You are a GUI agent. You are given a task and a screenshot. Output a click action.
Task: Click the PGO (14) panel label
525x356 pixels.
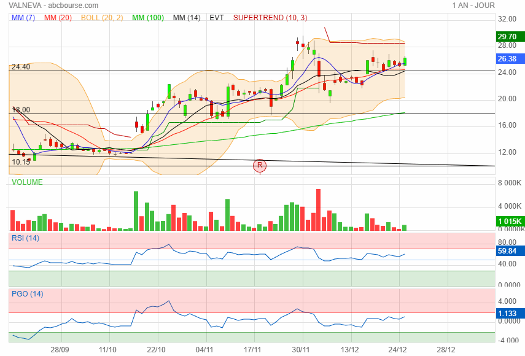28,294
